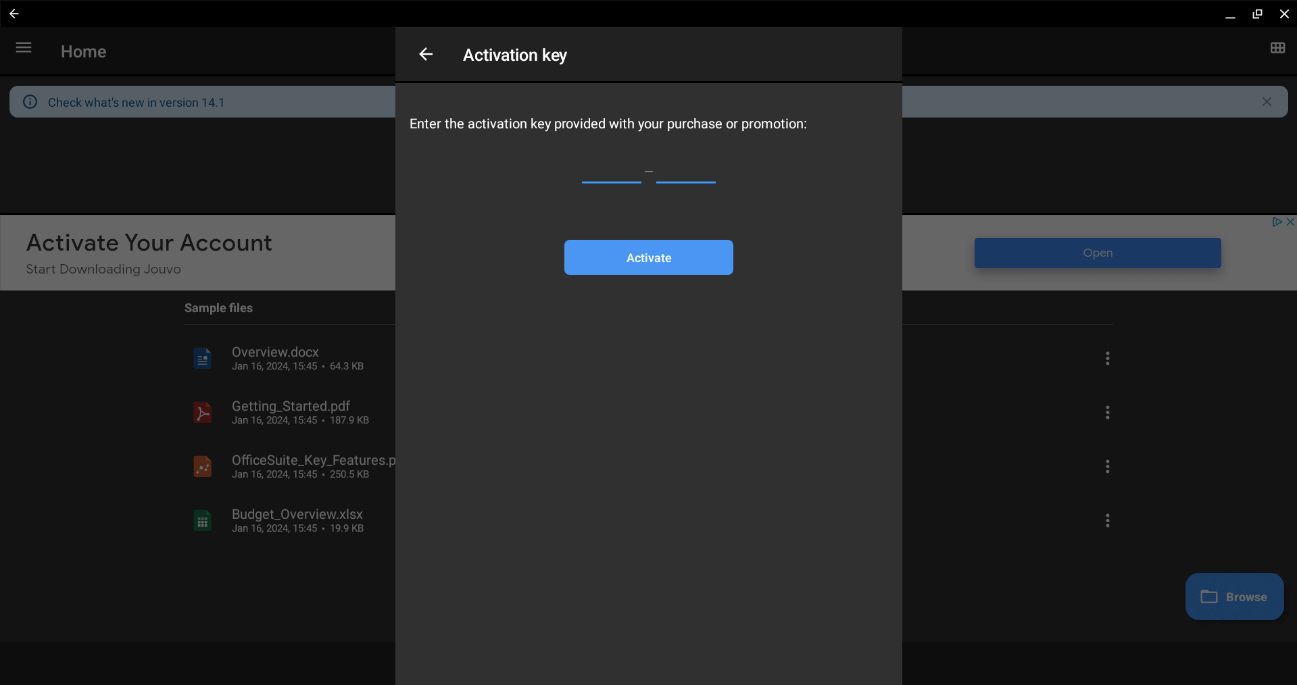Switch to grid view layout
The image size is (1297, 685).
coord(1277,47)
